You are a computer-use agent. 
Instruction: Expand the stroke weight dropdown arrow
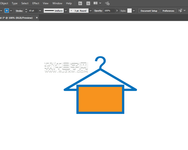pos(40,11)
